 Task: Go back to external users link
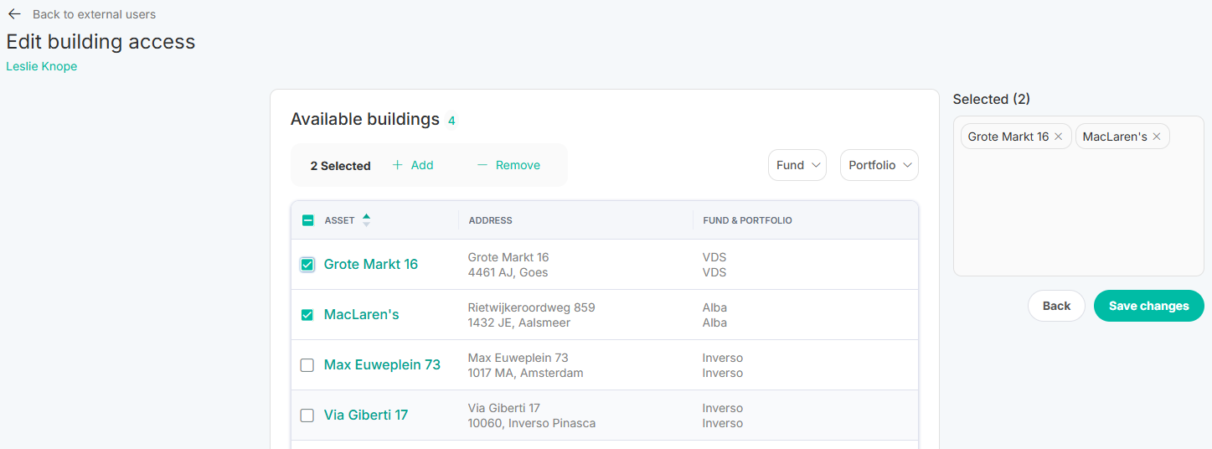pyautogui.click(x=94, y=14)
